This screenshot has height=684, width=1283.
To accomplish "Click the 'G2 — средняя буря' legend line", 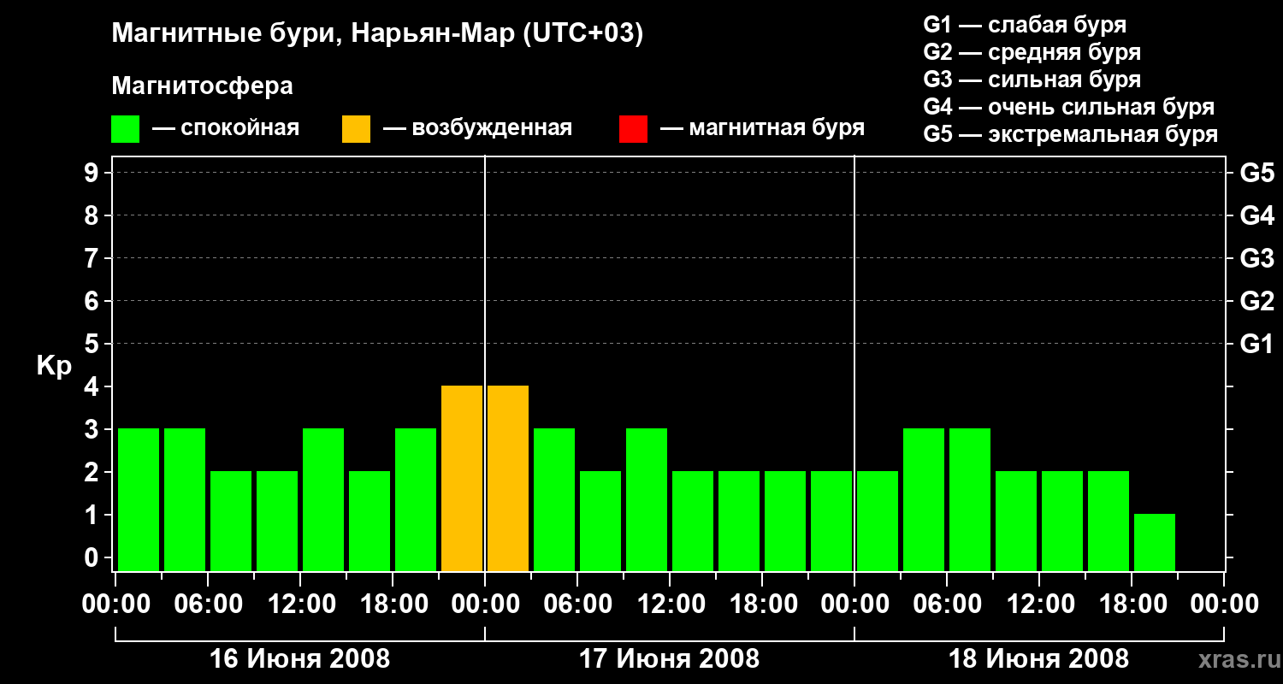I will tap(1032, 52).
